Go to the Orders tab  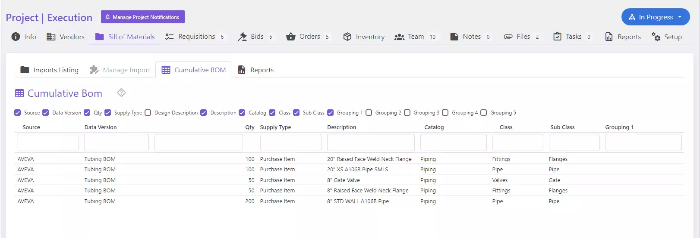(x=308, y=37)
